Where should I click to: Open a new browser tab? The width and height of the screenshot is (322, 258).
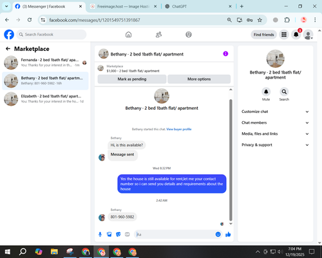point(241,6)
